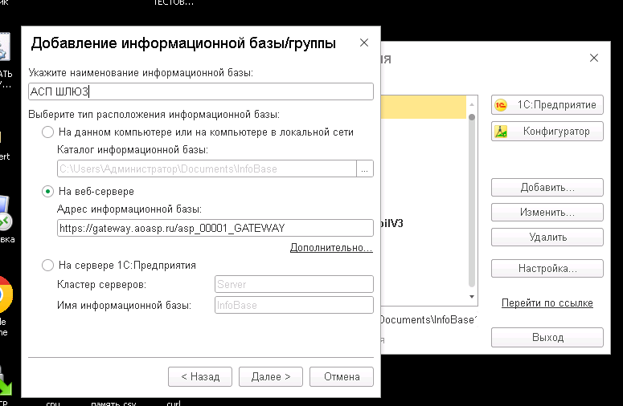Viewport: 623px width, 406px height.
Task: Go back with '< Назад' button
Action: click(200, 376)
